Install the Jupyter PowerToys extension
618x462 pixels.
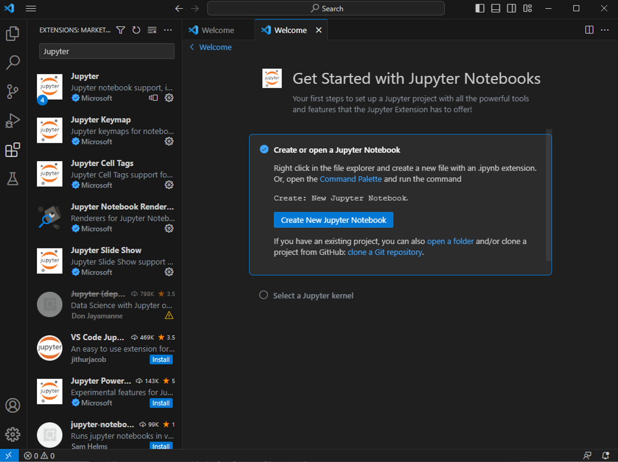pos(161,403)
